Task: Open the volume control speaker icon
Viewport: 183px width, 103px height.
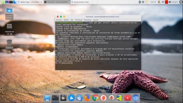Action: click(x=170, y=2)
